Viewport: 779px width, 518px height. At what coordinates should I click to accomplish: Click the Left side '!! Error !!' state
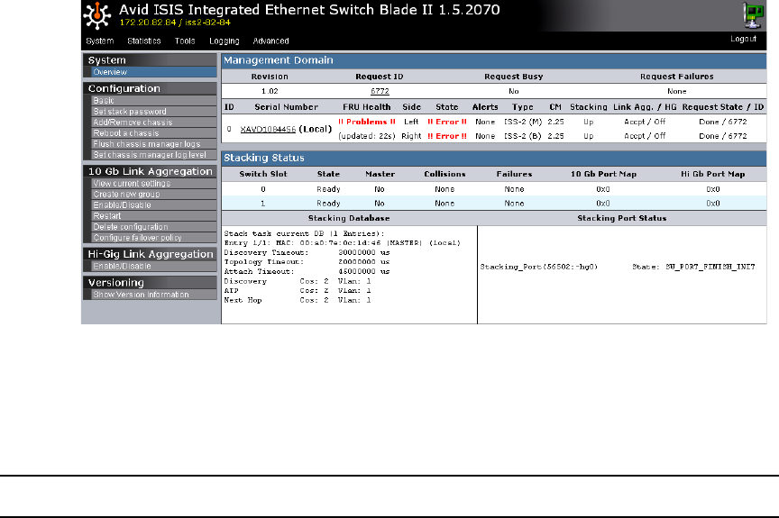point(447,122)
